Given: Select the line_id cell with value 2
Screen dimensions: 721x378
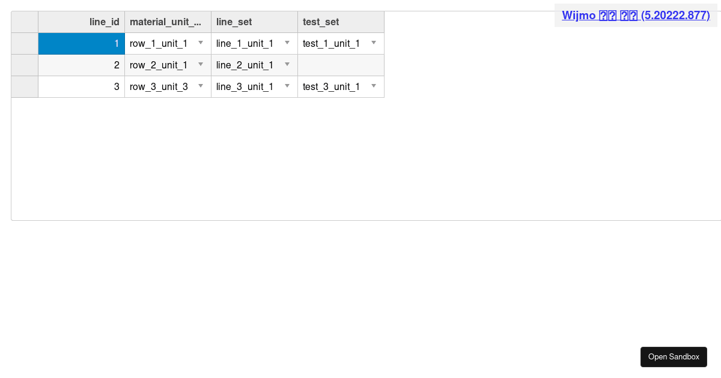Looking at the screenshot, I should tap(82, 65).
